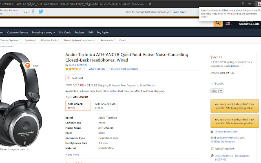Click the star rating icons

[x=73, y=69]
